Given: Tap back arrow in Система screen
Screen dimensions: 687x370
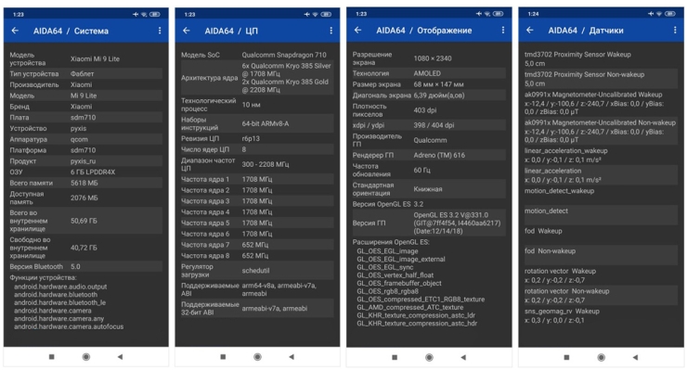Looking at the screenshot, I should click(x=15, y=31).
